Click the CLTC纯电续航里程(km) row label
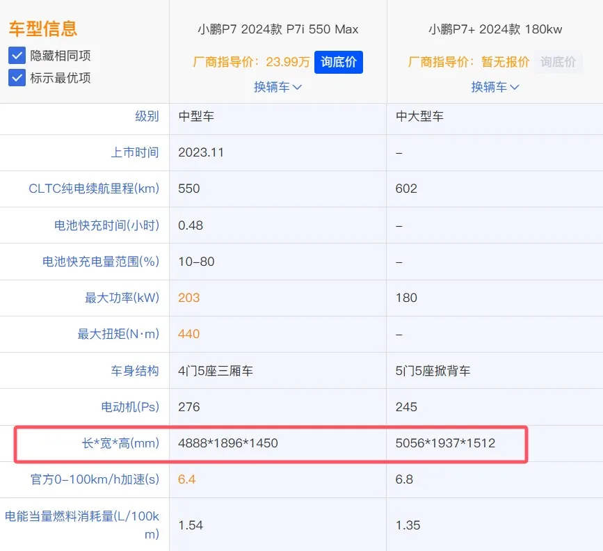 click(94, 189)
